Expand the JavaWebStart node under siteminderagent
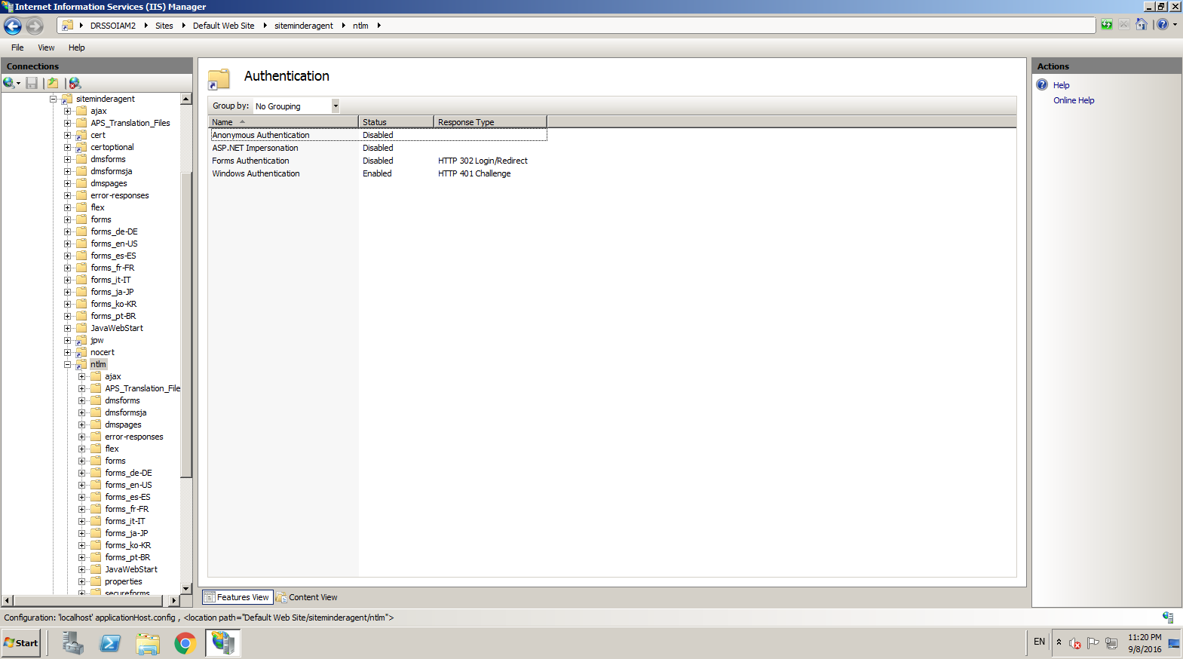This screenshot has height=659, width=1183. pos(68,328)
